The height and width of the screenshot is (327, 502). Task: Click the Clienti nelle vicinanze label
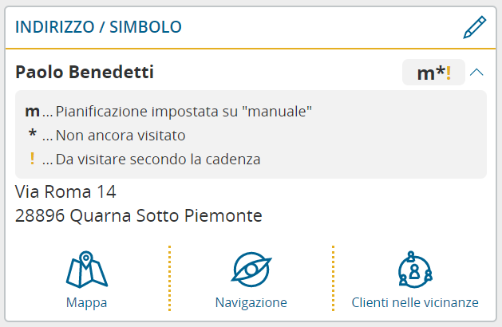pyautogui.click(x=415, y=302)
